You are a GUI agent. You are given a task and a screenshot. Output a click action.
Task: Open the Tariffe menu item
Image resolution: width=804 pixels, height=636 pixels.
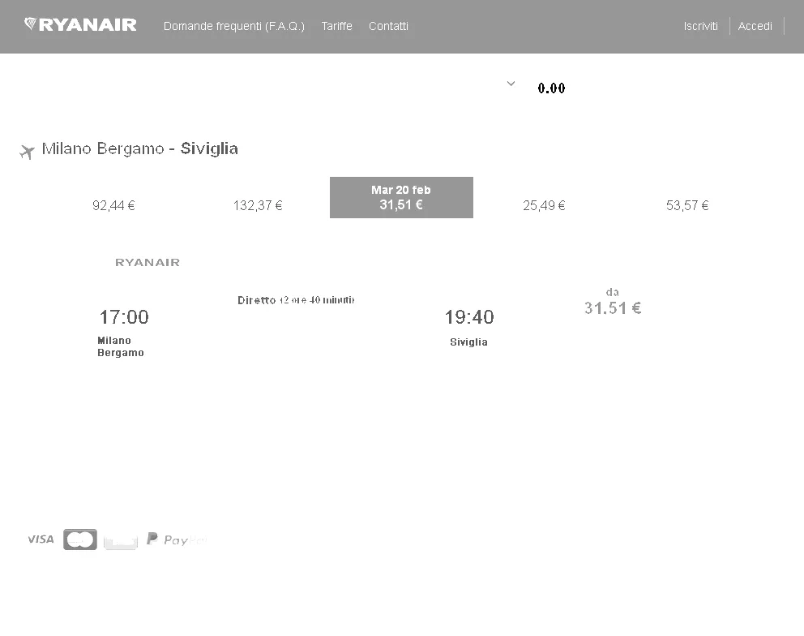pos(337,26)
